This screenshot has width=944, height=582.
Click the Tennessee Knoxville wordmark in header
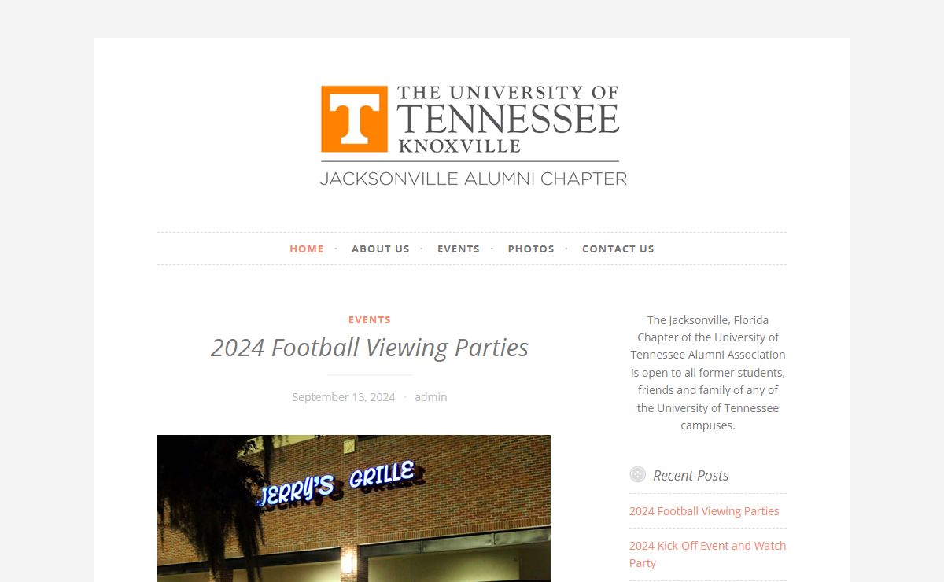point(507,119)
